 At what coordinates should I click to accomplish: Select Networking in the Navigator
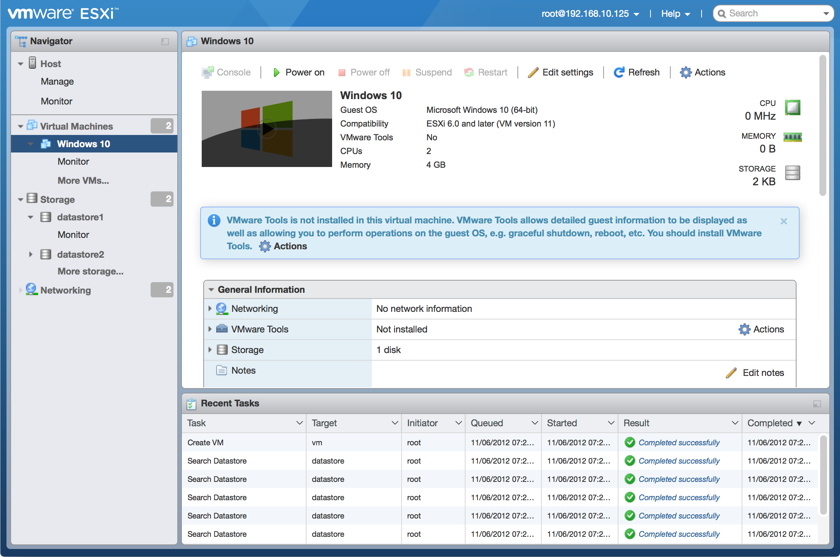click(65, 290)
